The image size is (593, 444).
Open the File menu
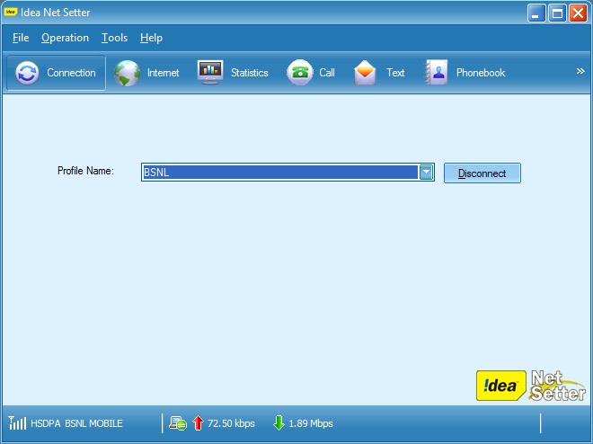coord(21,38)
